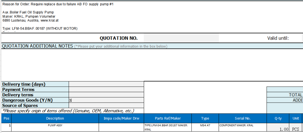Click the Quotation No. input field

(x=181, y=38)
